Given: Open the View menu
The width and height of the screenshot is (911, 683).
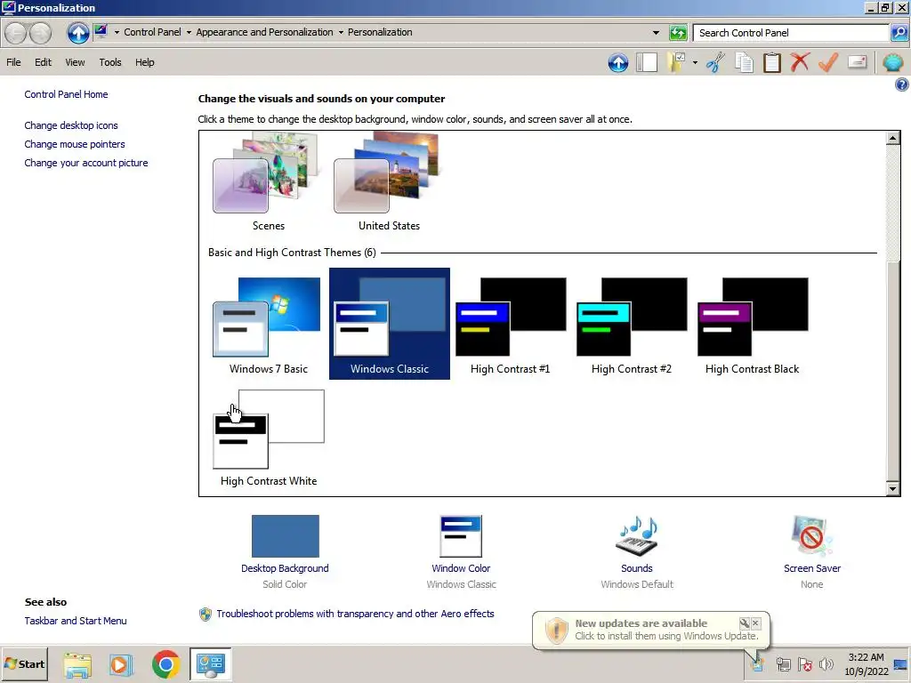Looking at the screenshot, I should click(75, 62).
